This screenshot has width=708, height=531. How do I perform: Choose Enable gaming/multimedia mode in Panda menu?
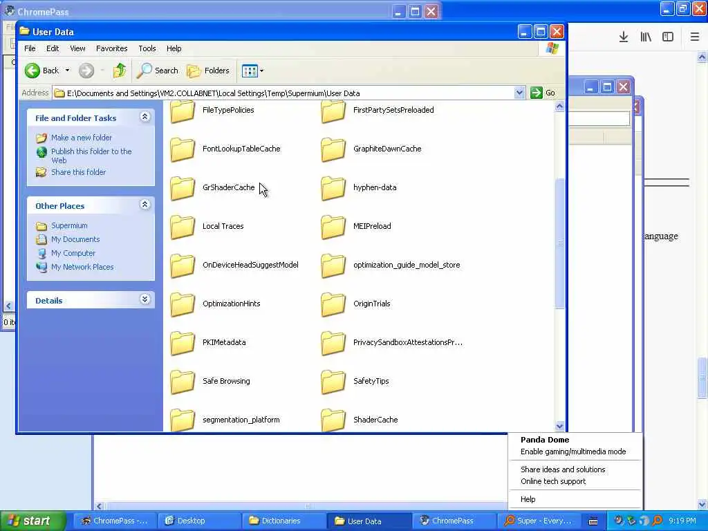[573, 451]
